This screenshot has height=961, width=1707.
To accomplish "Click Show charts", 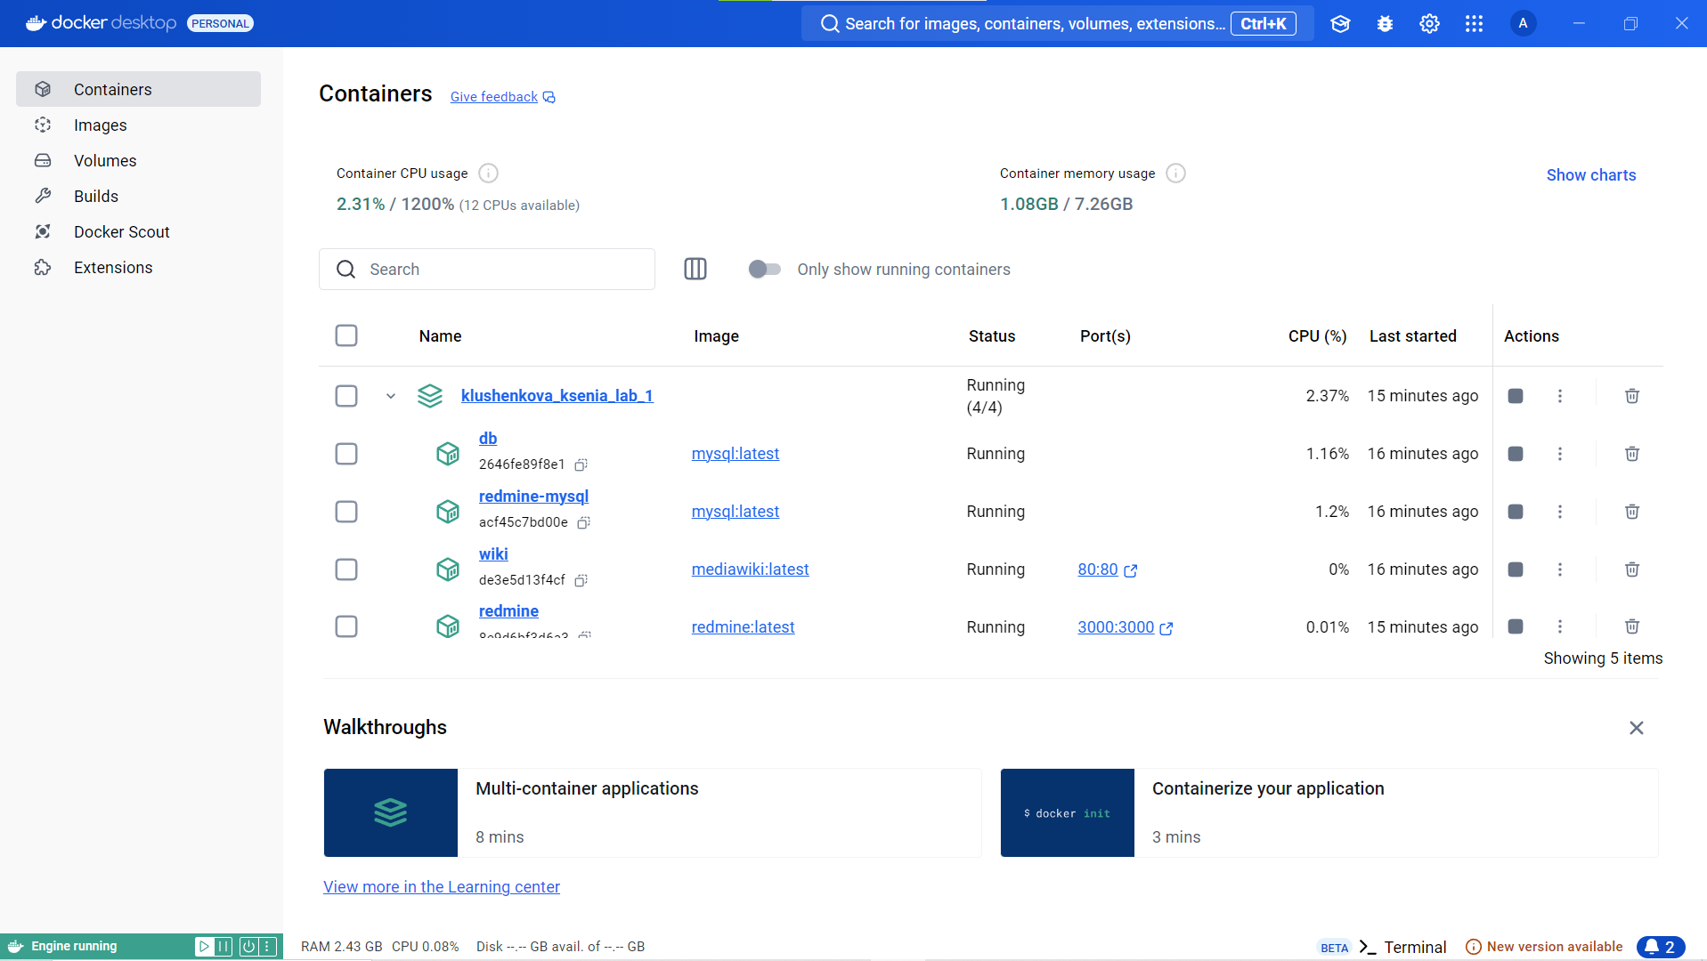I will click(1590, 175).
